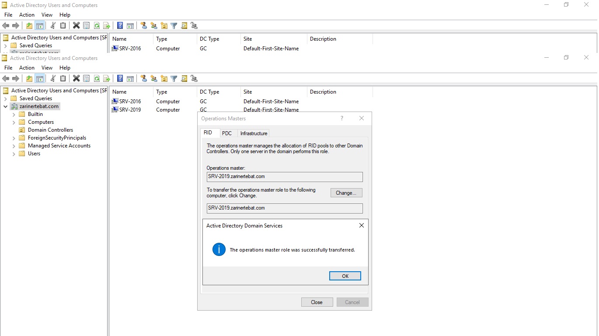
Task: Click Back arrow in background window toolbar
Action: point(6,26)
